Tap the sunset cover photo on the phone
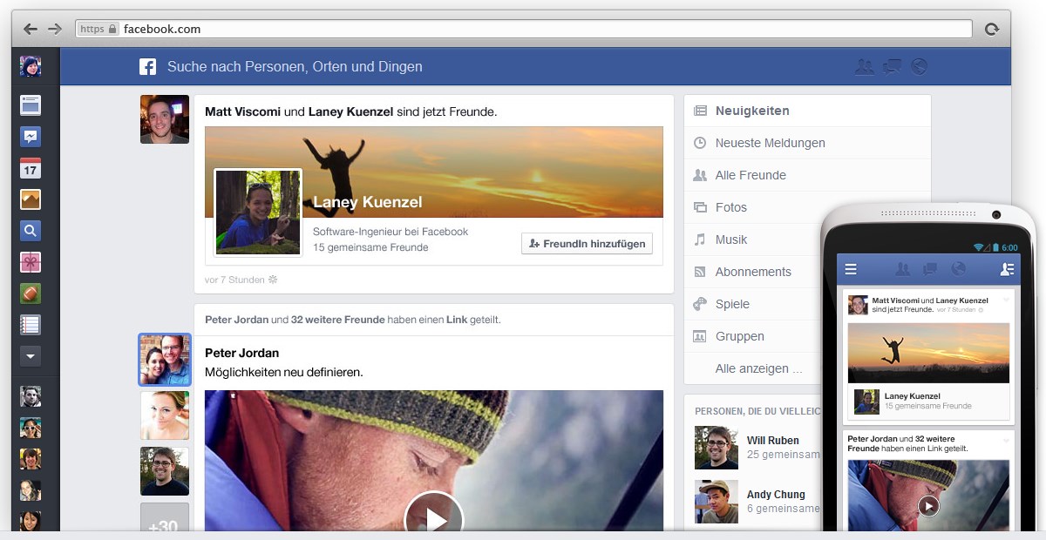The width and height of the screenshot is (1046, 540). click(x=928, y=353)
